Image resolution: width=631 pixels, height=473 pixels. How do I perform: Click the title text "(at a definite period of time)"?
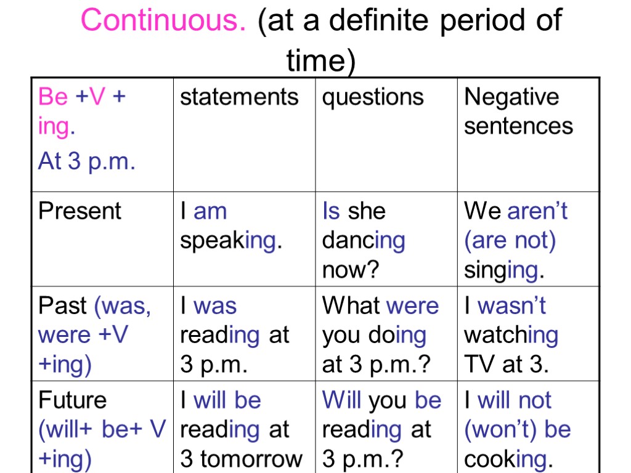click(x=409, y=22)
